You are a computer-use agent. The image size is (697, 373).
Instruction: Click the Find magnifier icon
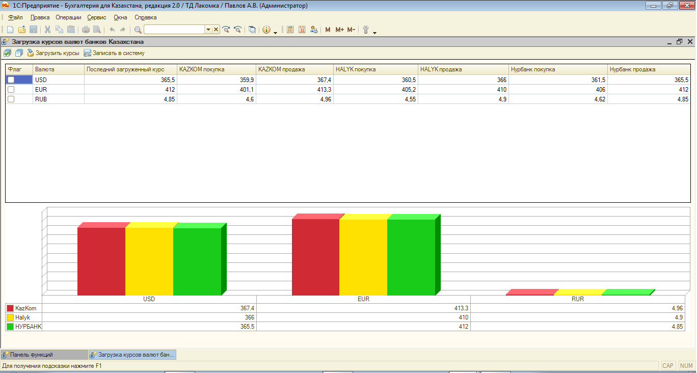coord(138,30)
